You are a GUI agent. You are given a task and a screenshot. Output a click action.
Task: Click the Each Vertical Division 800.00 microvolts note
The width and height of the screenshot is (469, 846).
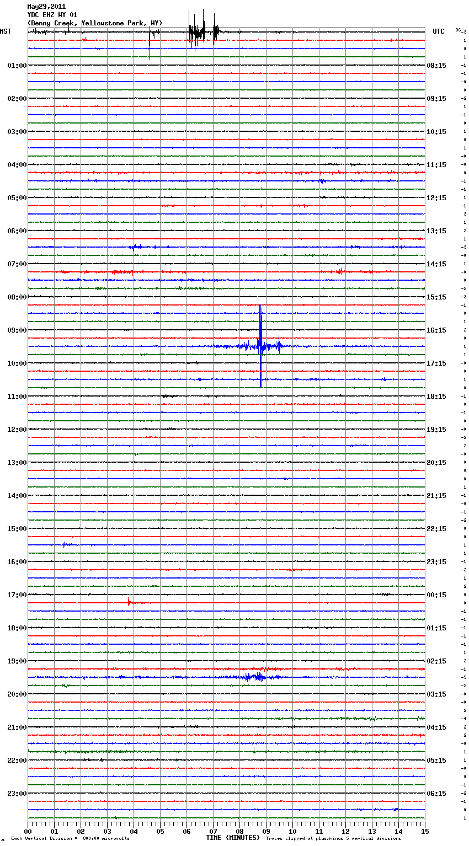click(x=71, y=839)
